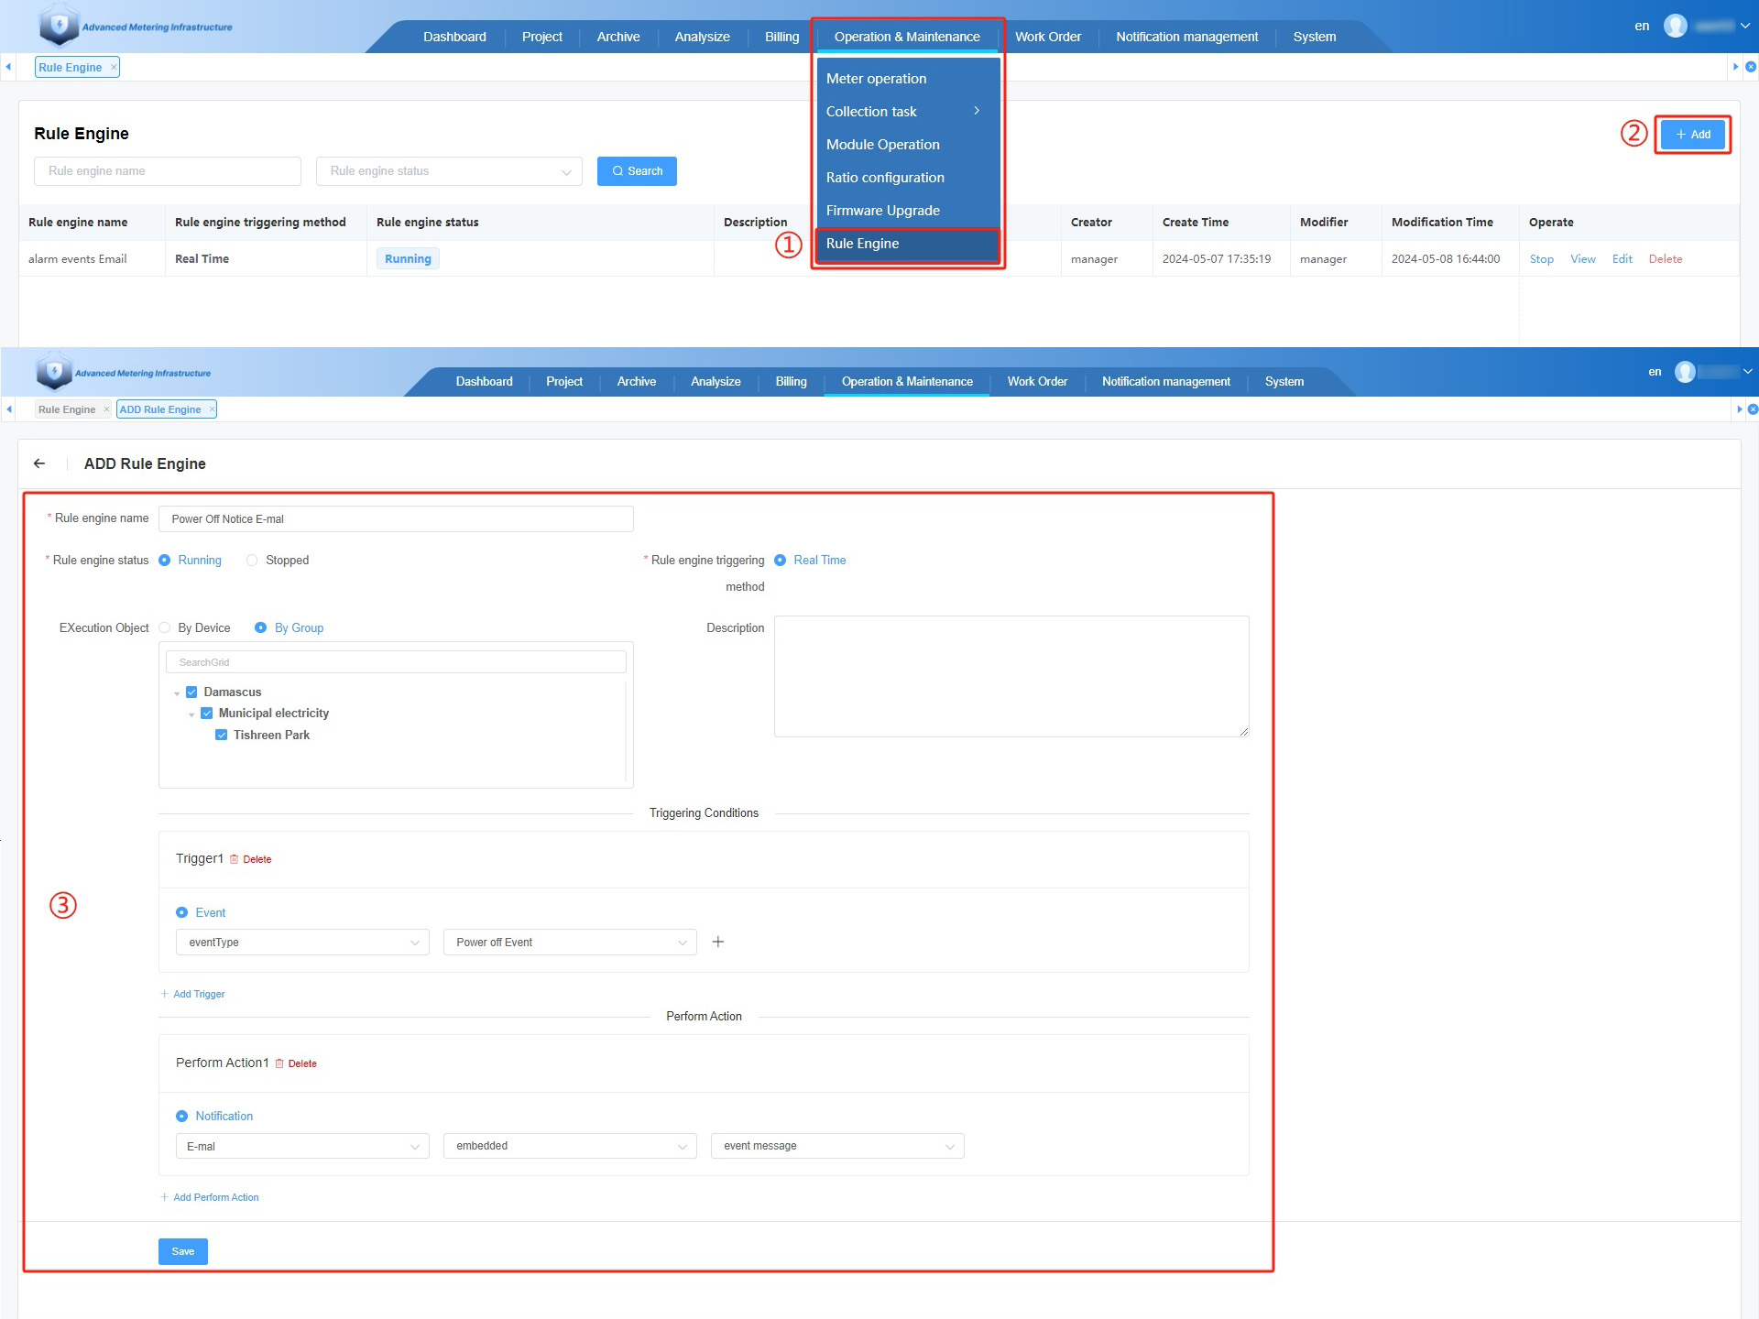1759x1319 pixels.
Task: Click the Save button at the form bottom
Action: click(x=182, y=1251)
